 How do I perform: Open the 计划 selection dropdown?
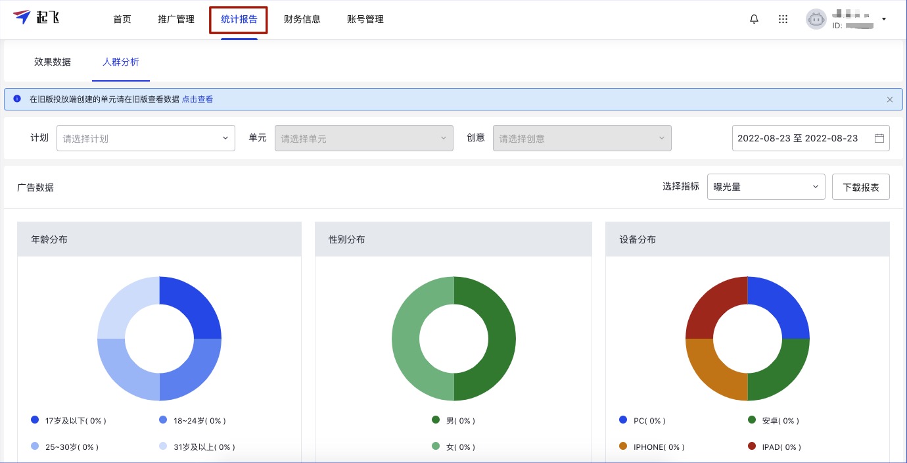click(145, 138)
